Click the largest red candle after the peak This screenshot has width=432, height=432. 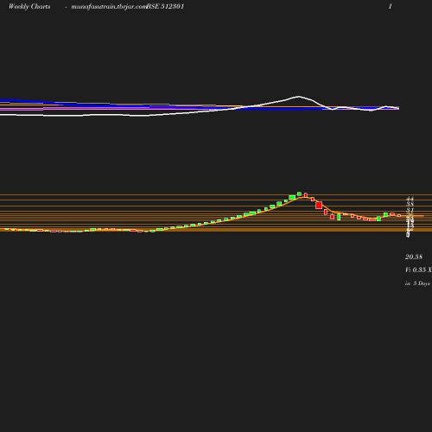tap(319, 206)
